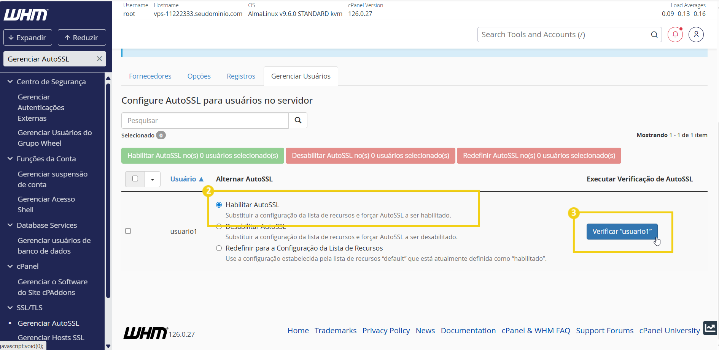The height and width of the screenshot is (350, 719).
Task: Open Gerenciar usuários de banco de dados
Action: 54,246
